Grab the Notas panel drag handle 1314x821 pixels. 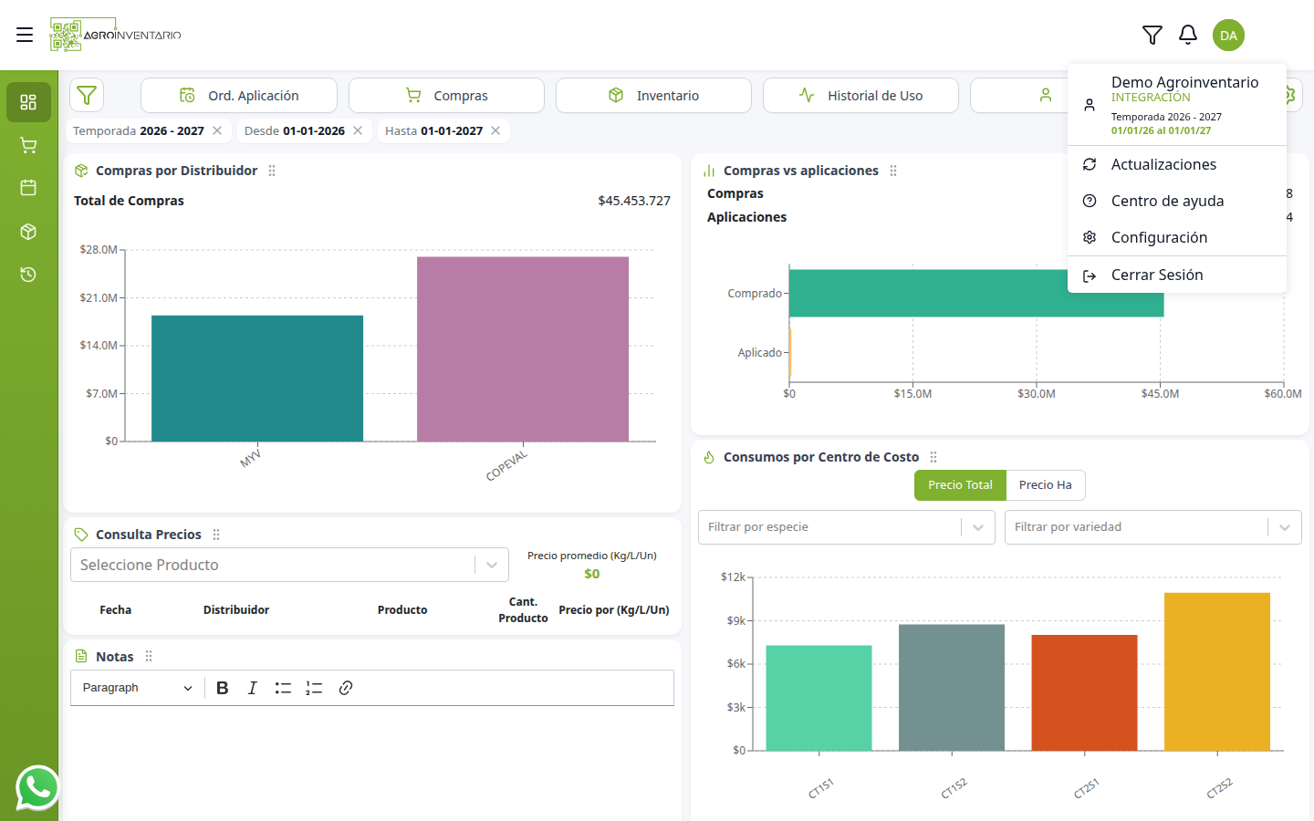click(x=149, y=656)
